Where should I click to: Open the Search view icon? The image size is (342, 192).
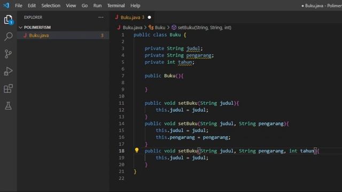pyautogui.click(x=9, y=36)
